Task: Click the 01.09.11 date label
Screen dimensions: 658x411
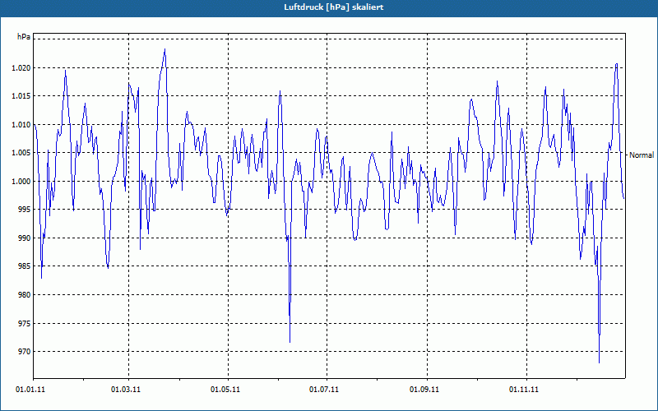Action: click(x=424, y=390)
